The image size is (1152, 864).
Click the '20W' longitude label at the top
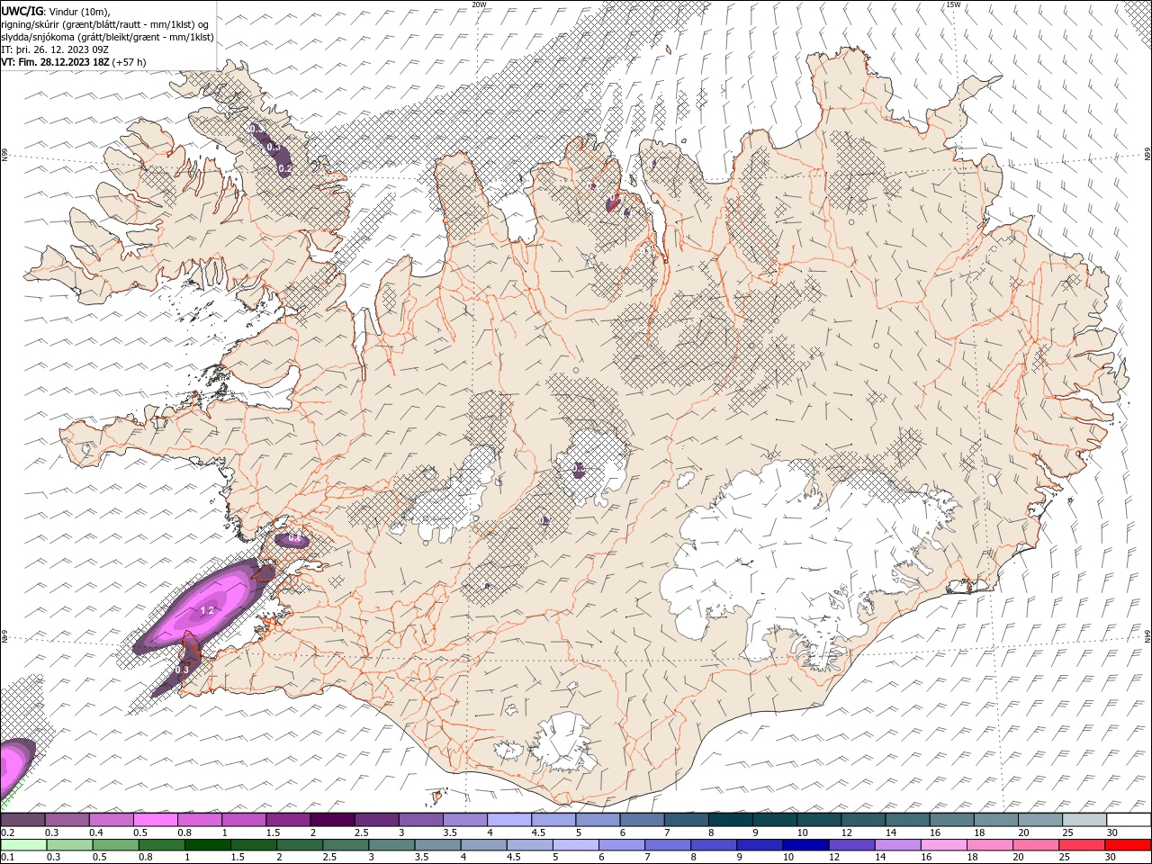(x=479, y=4)
